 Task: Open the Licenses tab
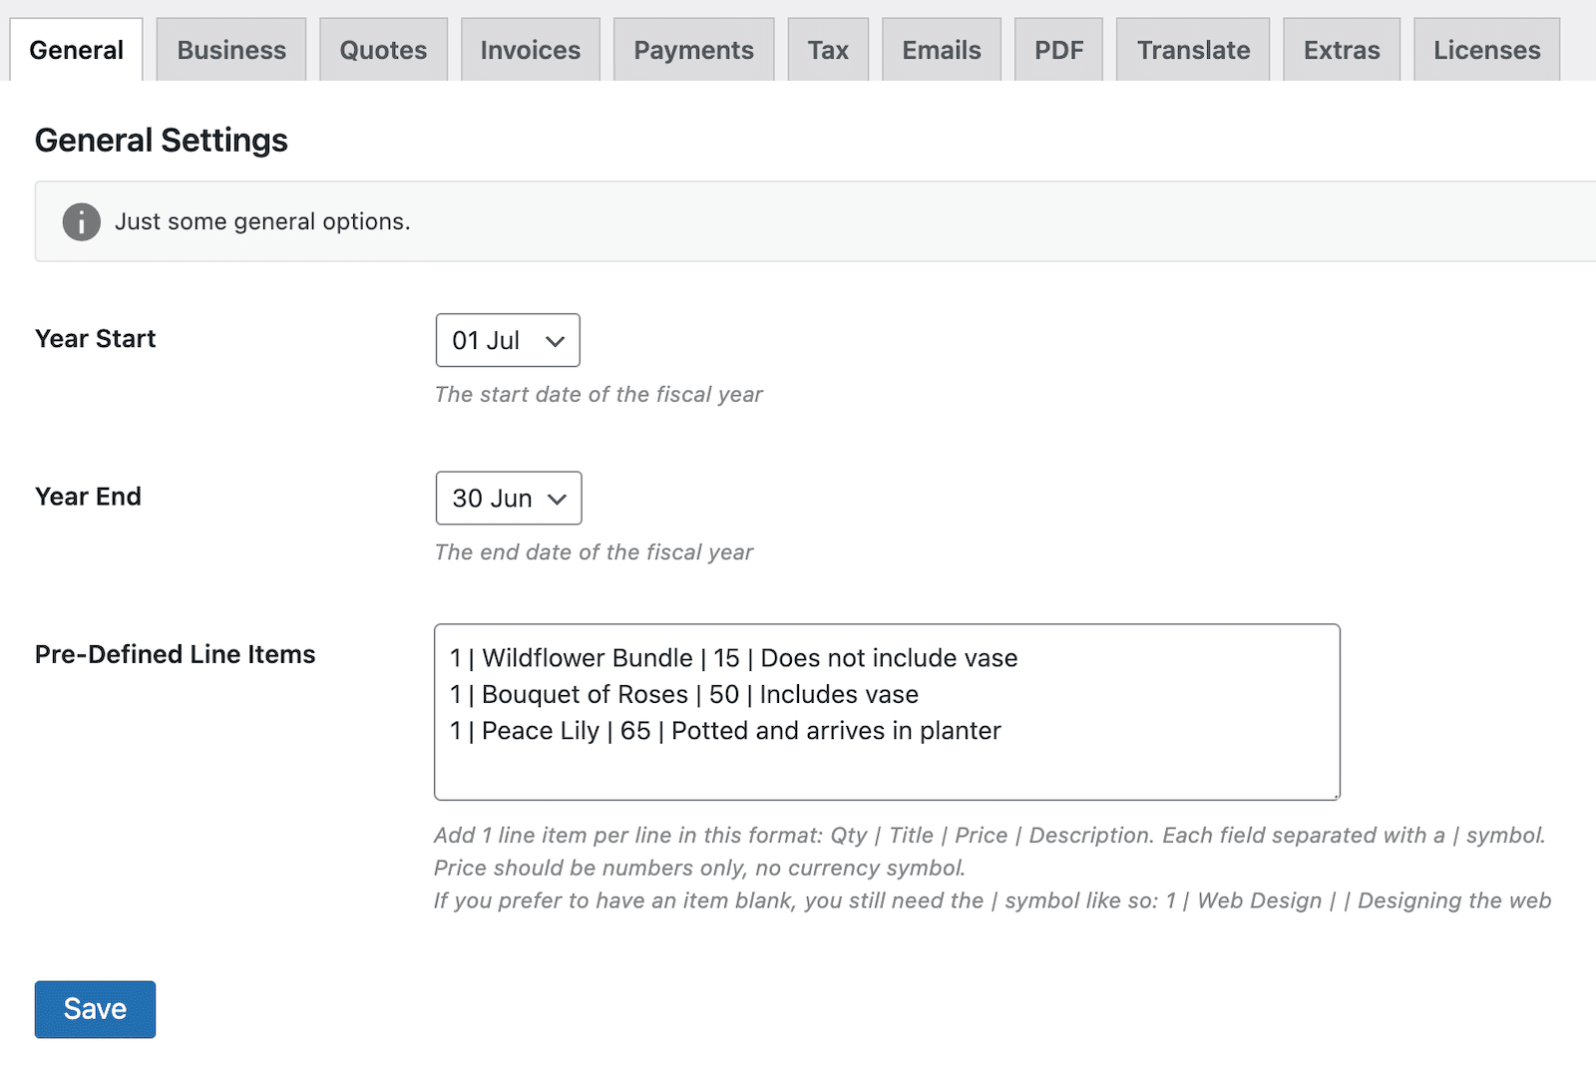(x=1486, y=50)
